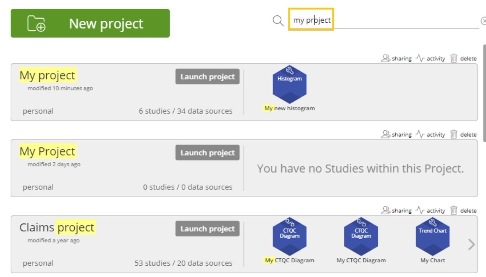Click the vertical scrollbar on the right
486x277 pixels.
pos(484,93)
